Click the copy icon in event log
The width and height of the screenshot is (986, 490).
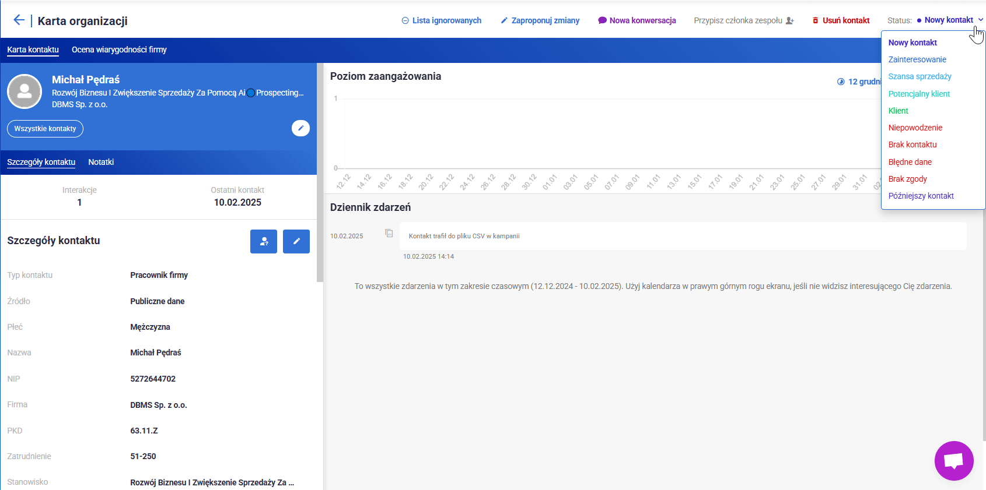[x=389, y=233]
